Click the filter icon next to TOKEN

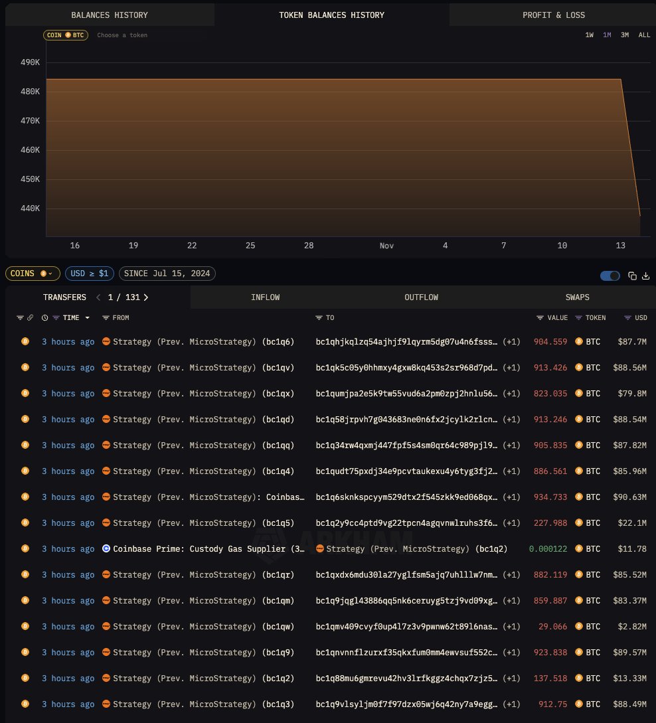(x=578, y=318)
